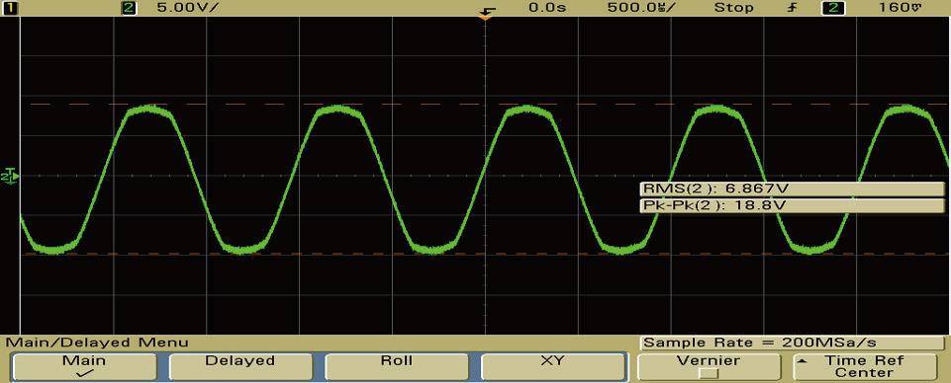Viewport: 951px width, 383px height.
Task: Click the channel 2 ground level marker
Action: (10, 176)
